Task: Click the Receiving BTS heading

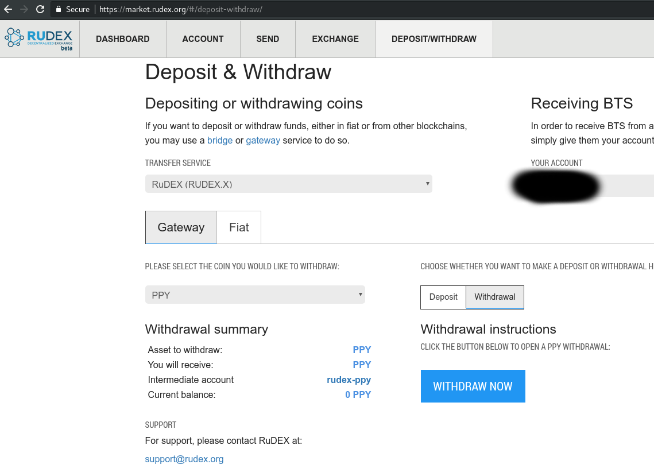Action: coord(582,103)
